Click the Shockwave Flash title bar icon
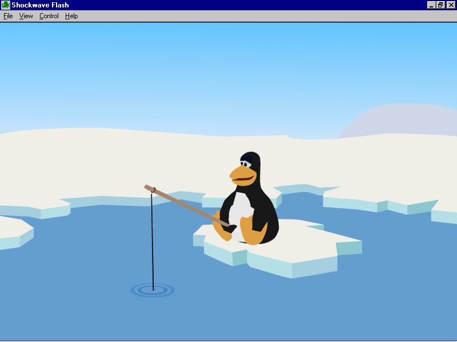This screenshot has height=342, width=457. tap(6, 5)
